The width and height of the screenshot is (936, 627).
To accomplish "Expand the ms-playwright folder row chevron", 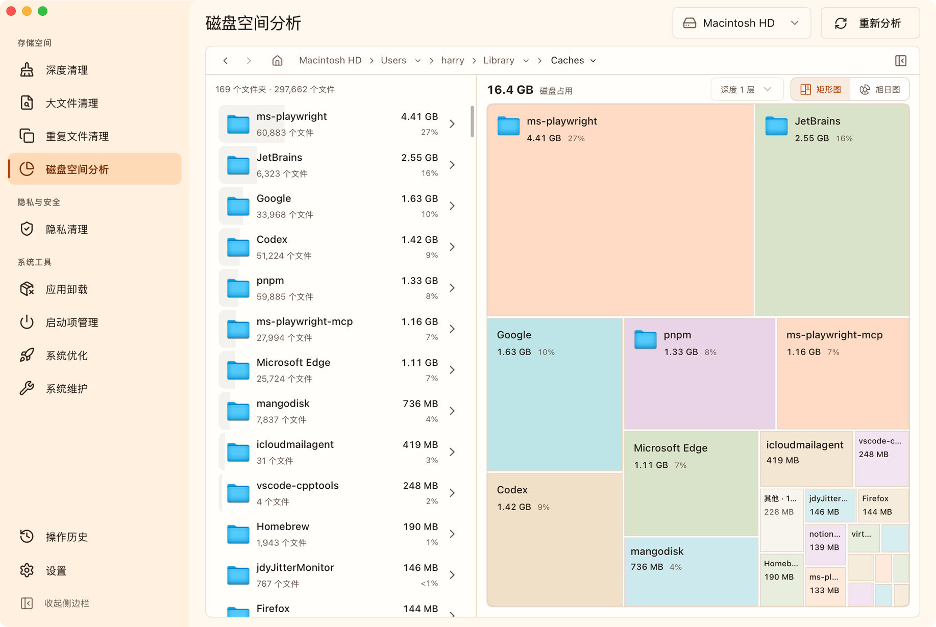I will (452, 124).
